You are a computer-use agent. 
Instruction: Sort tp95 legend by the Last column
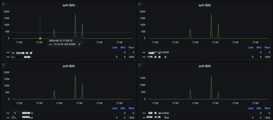click(251, 47)
